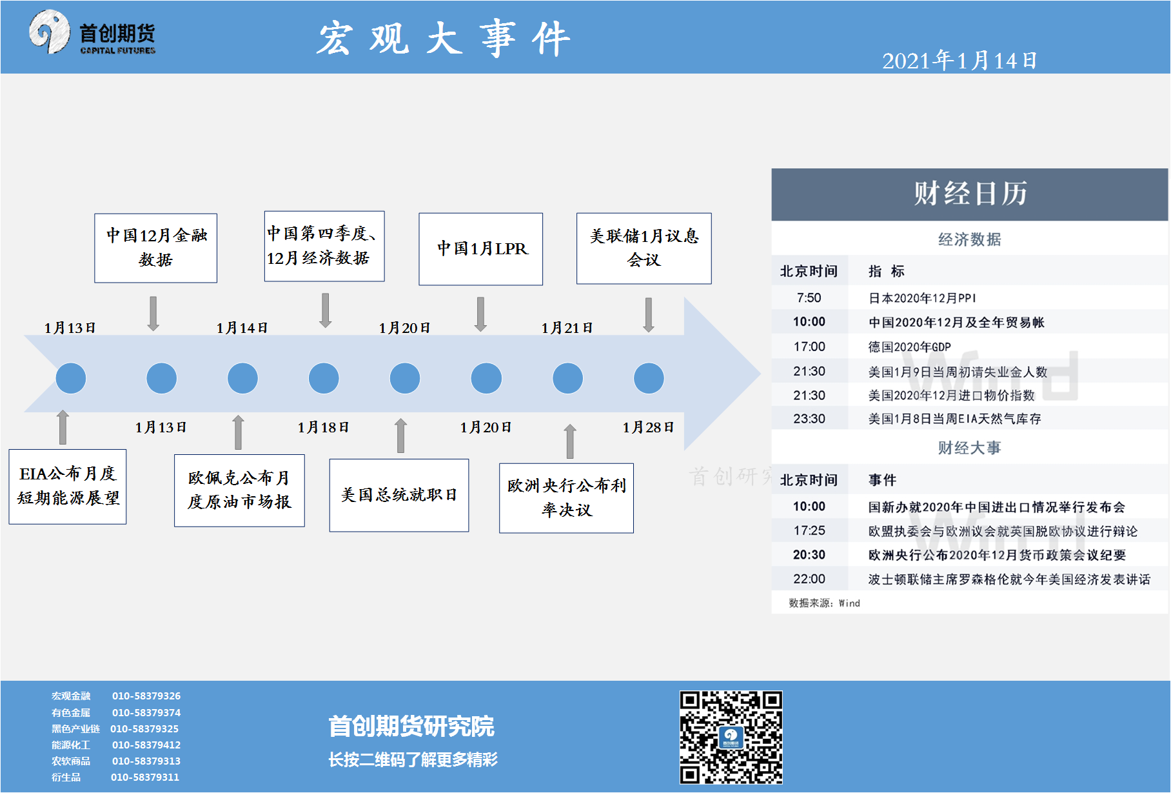1171x793 pixels.
Task: Select the 欧佩克公布月度原油市场报 event box
Action: tap(239, 490)
